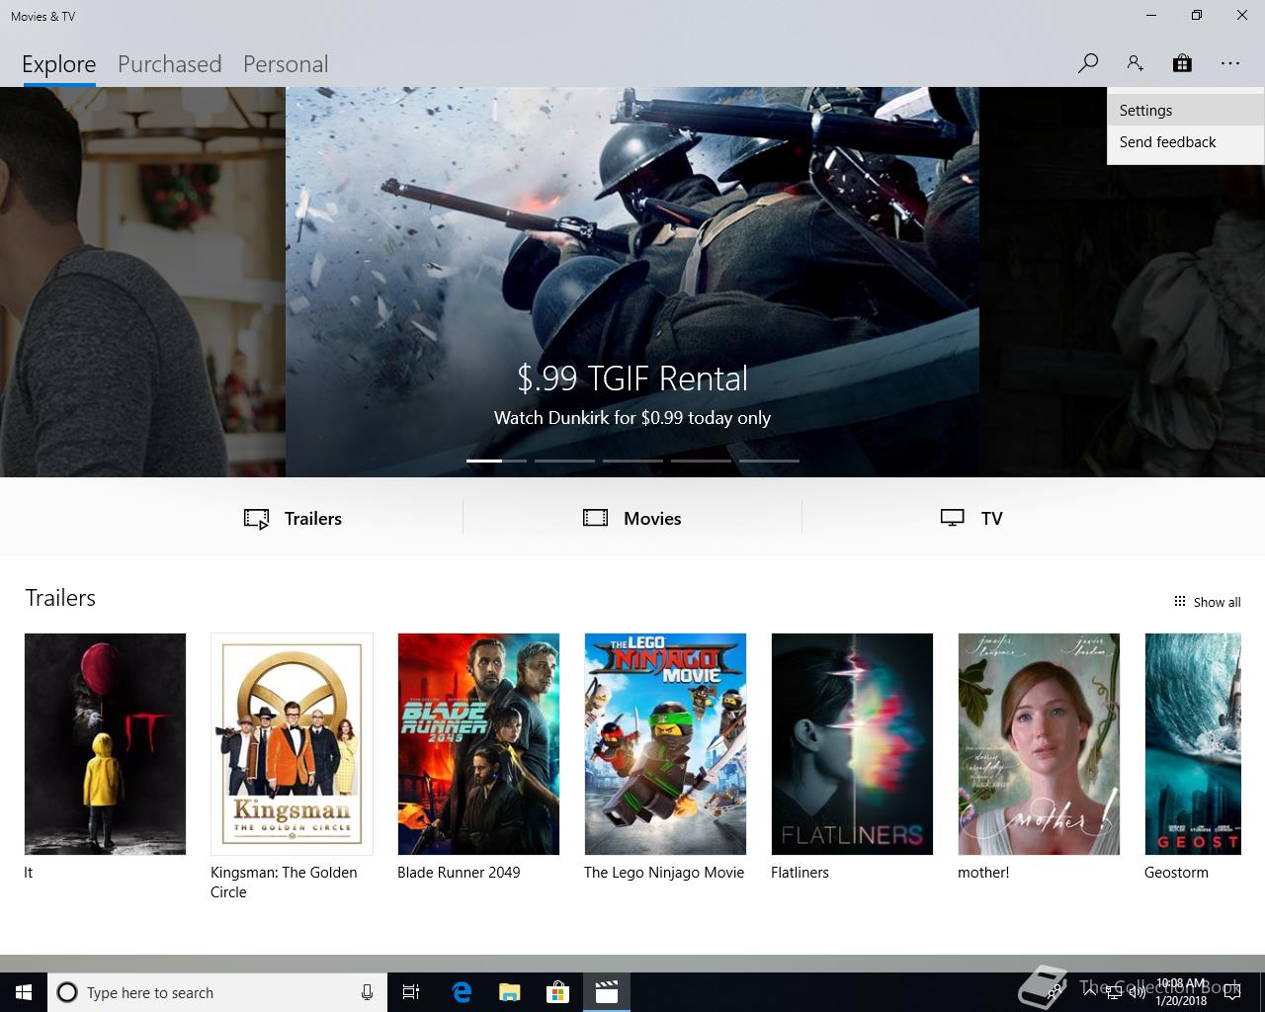Open File Explorer from the taskbar

510,992
